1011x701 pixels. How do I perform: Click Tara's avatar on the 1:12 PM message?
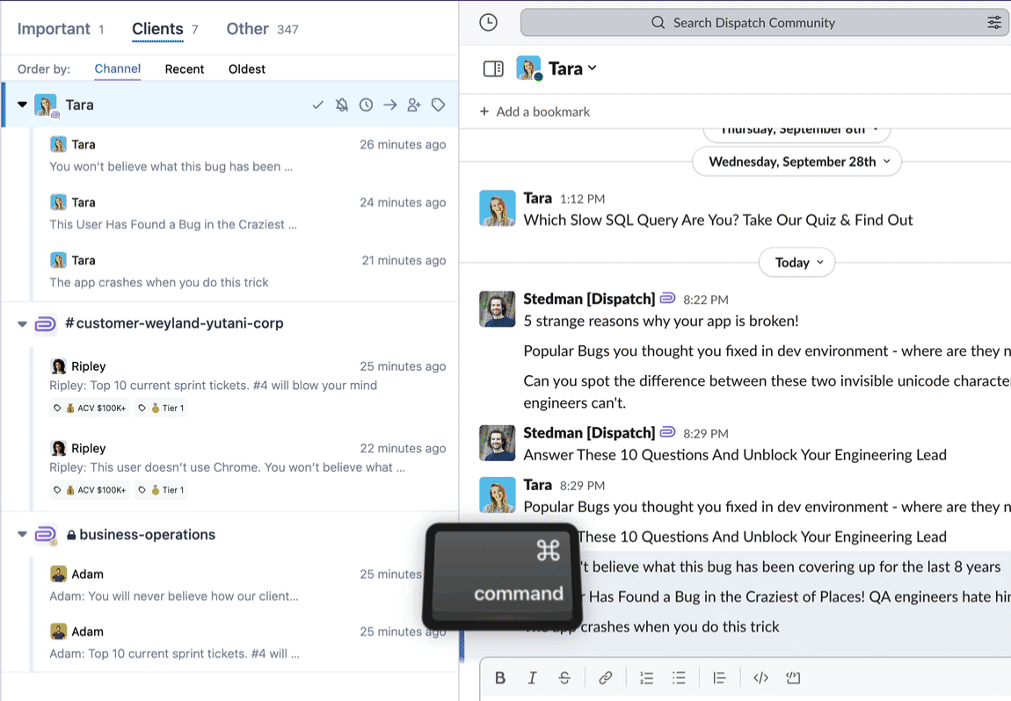(497, 208)
